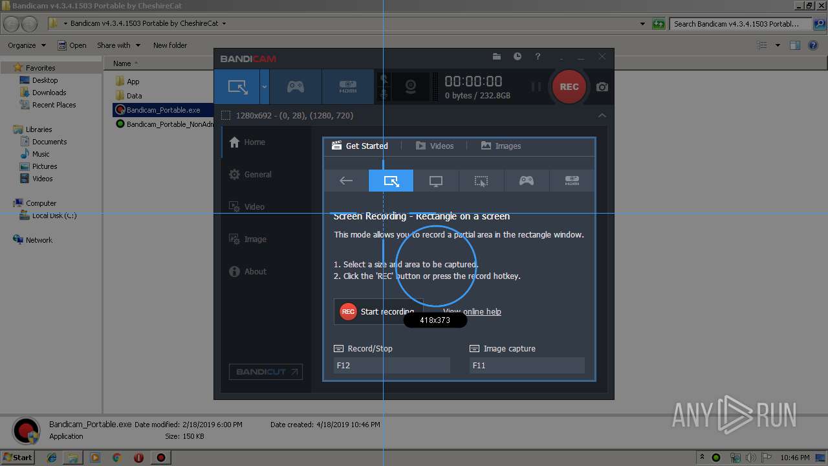This screenshot has height=466, width=828.
Task: Select Bandicam_Portable_NonAdmin file in Explorer
Action: point(164,124)
